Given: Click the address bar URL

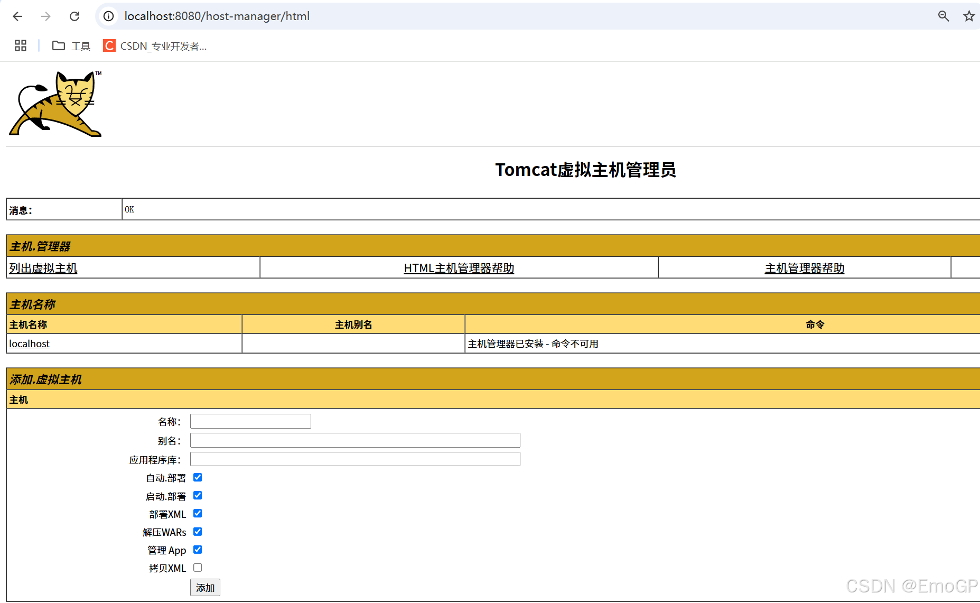Looking at the screenshot, I should pyautogui.click(x=217, y=16).
